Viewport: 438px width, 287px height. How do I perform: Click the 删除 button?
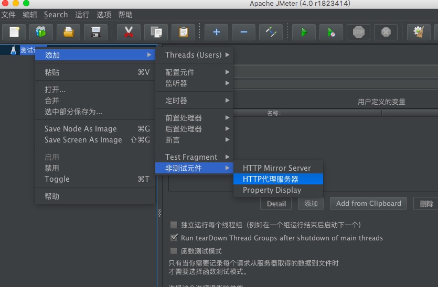click(426, 204)
